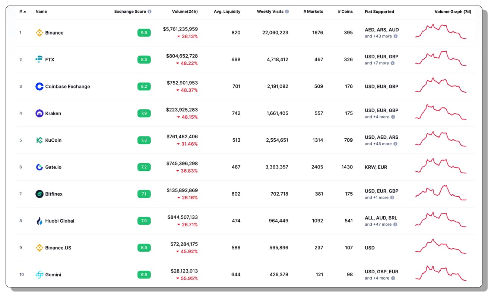Click Coinbase volume $752,901,953
Image resolution: width=488 pixels, height=293 pixels.
182,83
